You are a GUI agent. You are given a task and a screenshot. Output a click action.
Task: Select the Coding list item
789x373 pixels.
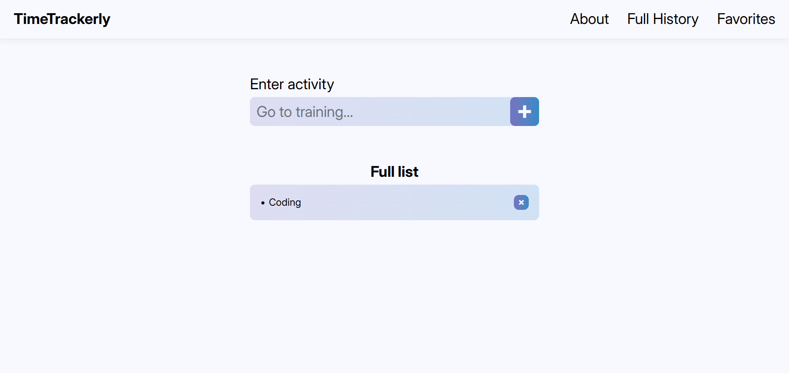(285, 202)
